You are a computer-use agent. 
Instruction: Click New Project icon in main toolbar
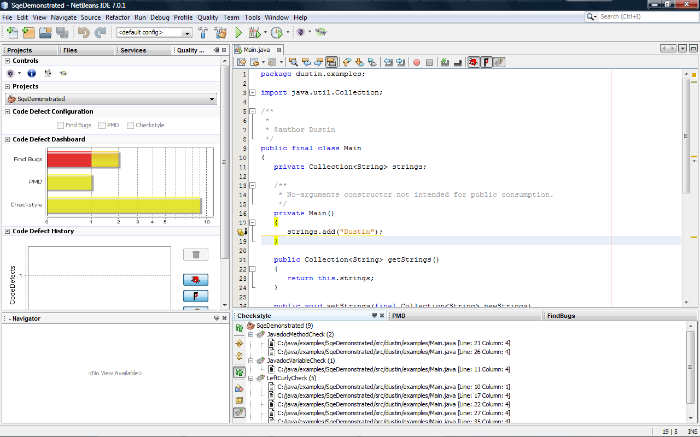(x=28, y=32)
